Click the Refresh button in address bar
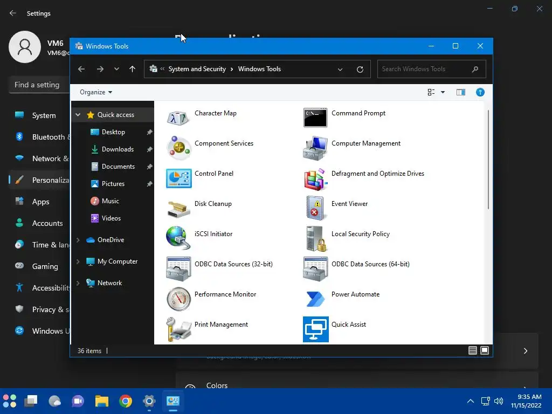This screenshot has height=414, width=552. pos(360,70)
